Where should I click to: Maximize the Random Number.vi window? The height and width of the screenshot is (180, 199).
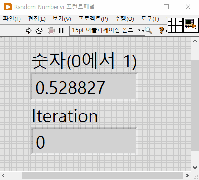[166, 7]
